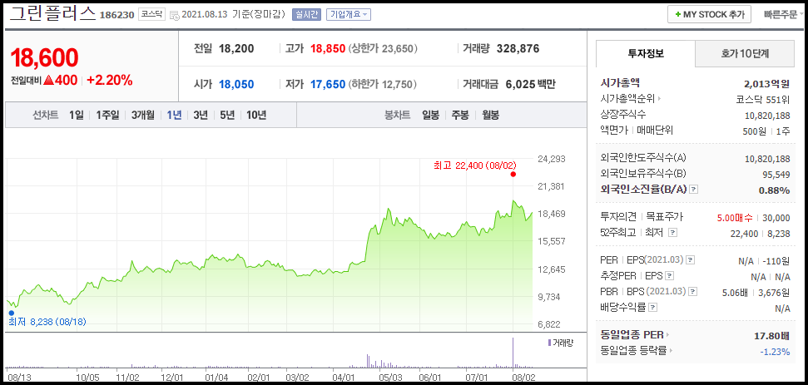Click the 코스닥 market badge
This screenshot has width=808, height=385.
point(151,14)
